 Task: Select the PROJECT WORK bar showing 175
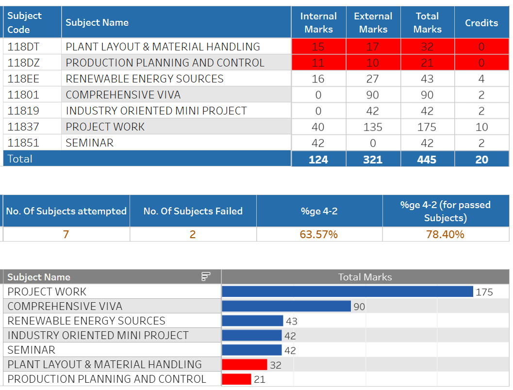(347, 292)
